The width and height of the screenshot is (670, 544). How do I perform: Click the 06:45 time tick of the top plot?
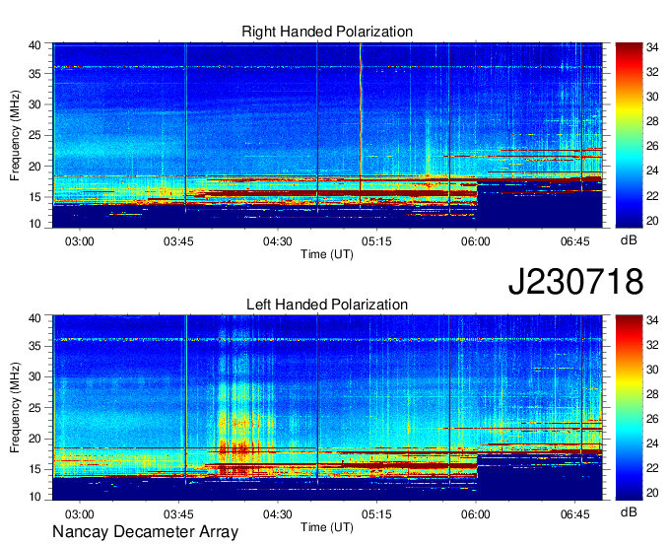[x=575, y=241]
